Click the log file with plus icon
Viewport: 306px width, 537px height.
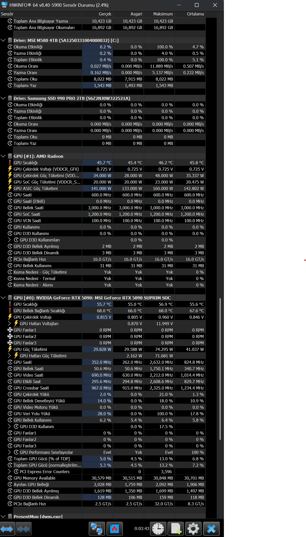pyautogui.click(x=176, y=529)
